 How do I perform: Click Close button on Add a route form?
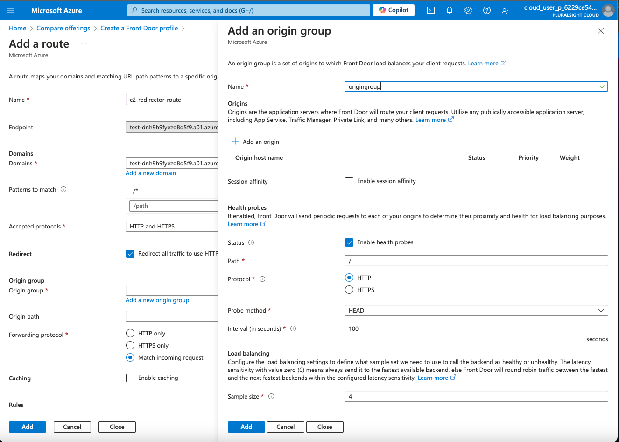117,427
